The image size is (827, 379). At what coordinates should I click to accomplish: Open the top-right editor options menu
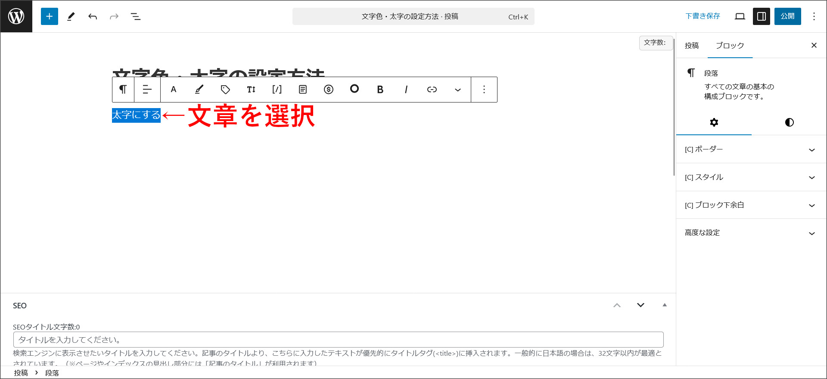point(814,16)
